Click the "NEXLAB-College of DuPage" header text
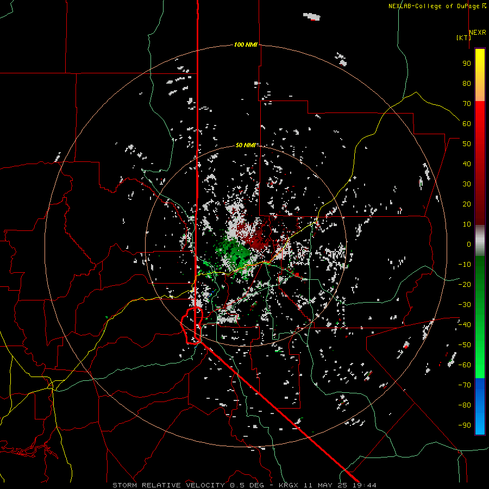 click(x=434, y=6)
